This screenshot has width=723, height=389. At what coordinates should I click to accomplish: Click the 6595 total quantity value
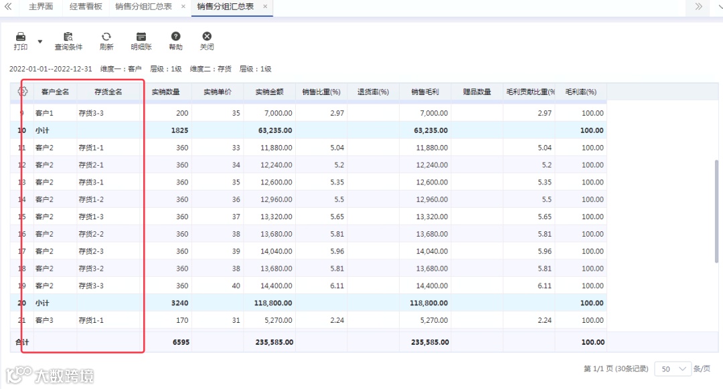[x=181, y=342]
